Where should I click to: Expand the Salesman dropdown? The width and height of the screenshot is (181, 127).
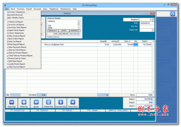coord(153,30)
